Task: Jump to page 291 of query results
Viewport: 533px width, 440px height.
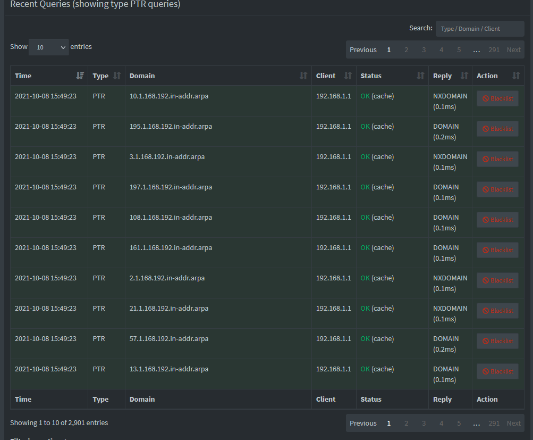Action: point(493,49)
